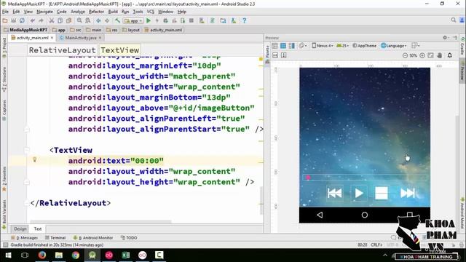Click the Pan hand tool icon
Screen dimensions: 466x262
tap(440, 55)
